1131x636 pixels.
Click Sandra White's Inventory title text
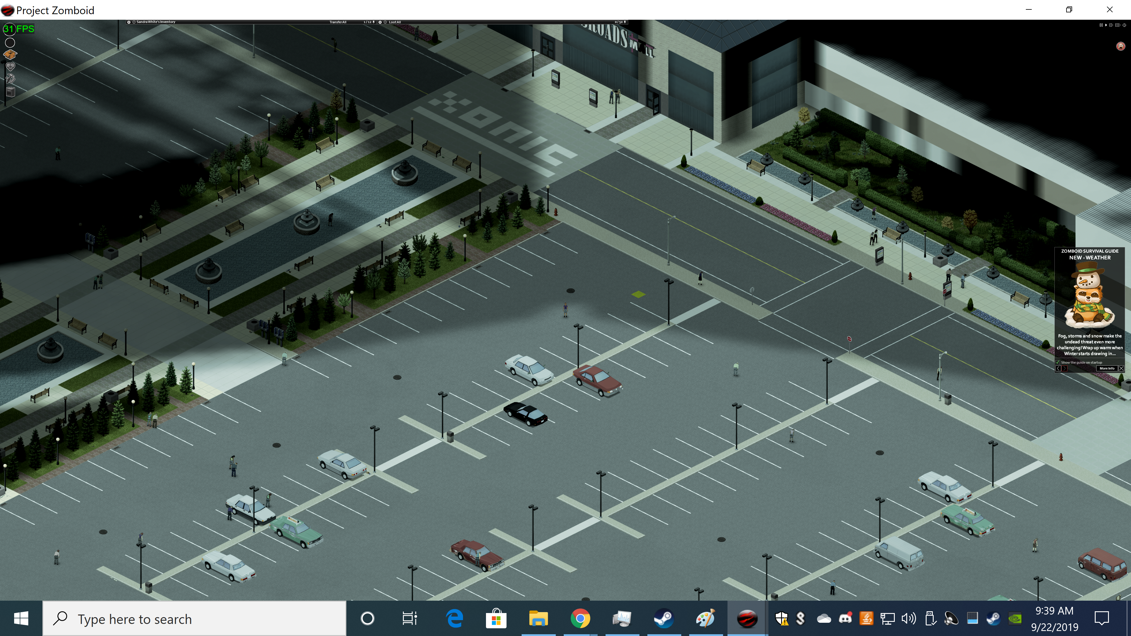click(x=156, y=22)
